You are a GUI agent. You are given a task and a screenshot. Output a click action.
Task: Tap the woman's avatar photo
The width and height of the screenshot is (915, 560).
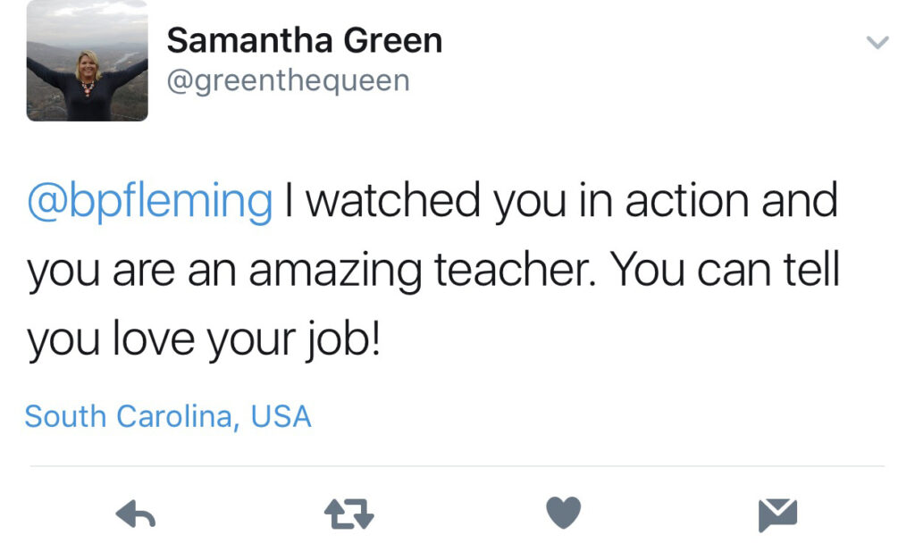click(87, 61)
